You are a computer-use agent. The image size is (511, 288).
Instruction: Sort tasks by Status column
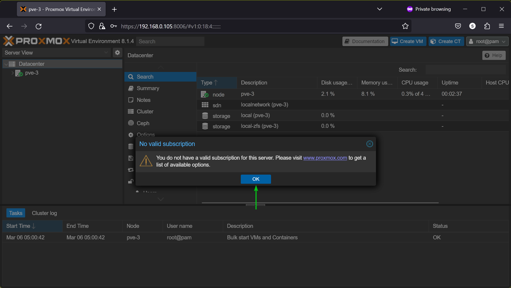click(x=468, y=226)
